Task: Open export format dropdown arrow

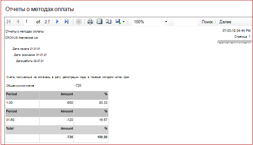Action: pyautogui.click(x=123, y=21)
